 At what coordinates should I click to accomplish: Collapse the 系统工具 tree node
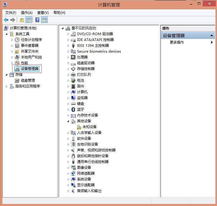(x=7, y=34)
